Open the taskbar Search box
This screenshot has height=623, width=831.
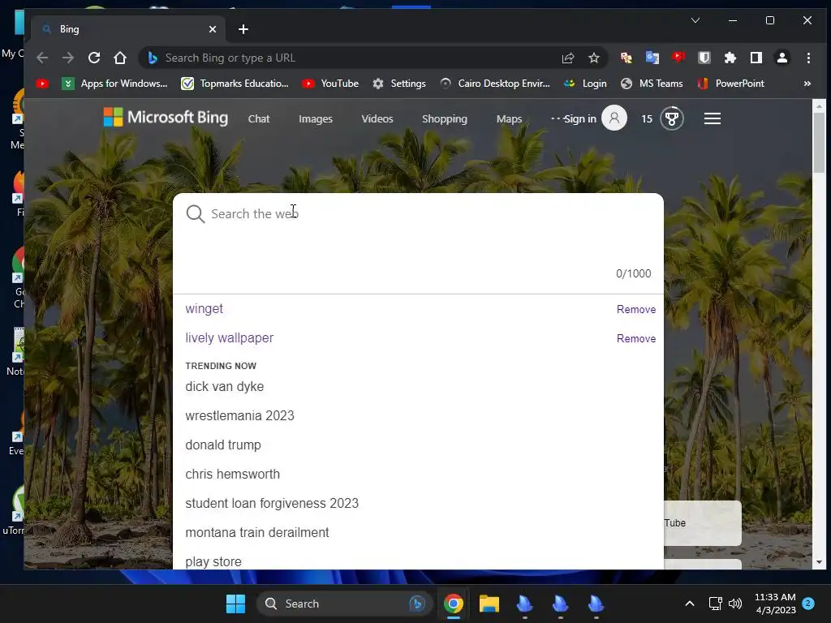[343, 604]
